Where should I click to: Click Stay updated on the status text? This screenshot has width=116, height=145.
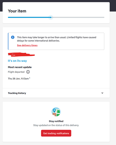click(x=56, y=125)
